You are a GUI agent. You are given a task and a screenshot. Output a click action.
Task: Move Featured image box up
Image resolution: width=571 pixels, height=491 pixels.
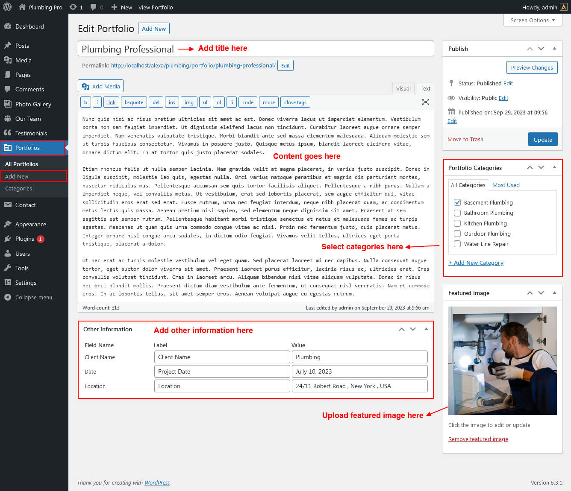[x=530, y=293]
